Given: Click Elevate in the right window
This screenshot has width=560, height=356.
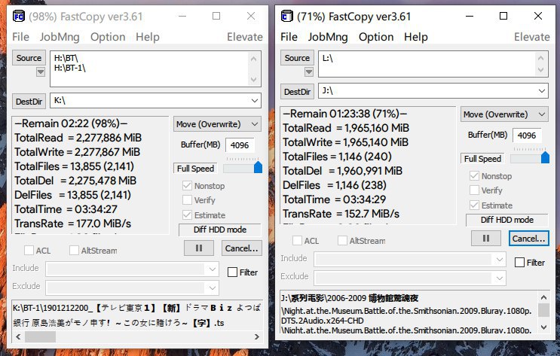Looking at the screenshot, I should pos(531,37).
